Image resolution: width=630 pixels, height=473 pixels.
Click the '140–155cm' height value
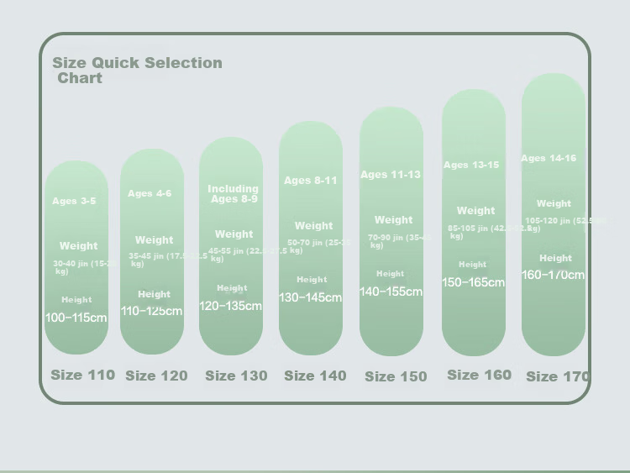point(391,292)
